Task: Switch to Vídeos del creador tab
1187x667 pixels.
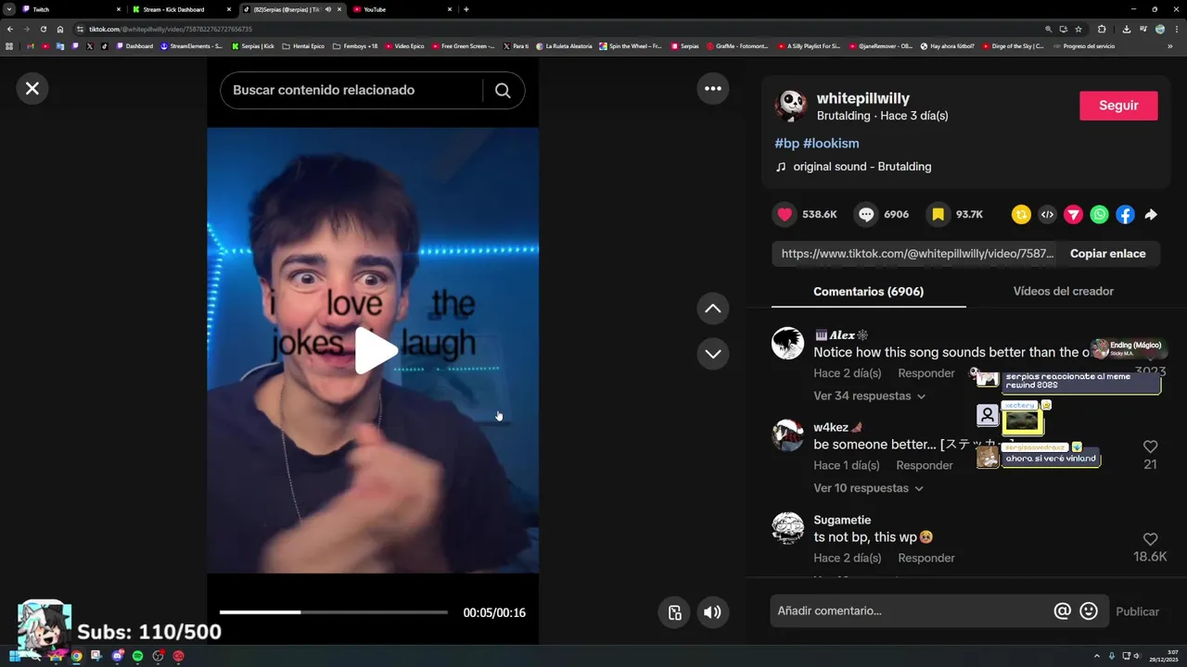Action: pos(1063,291)
